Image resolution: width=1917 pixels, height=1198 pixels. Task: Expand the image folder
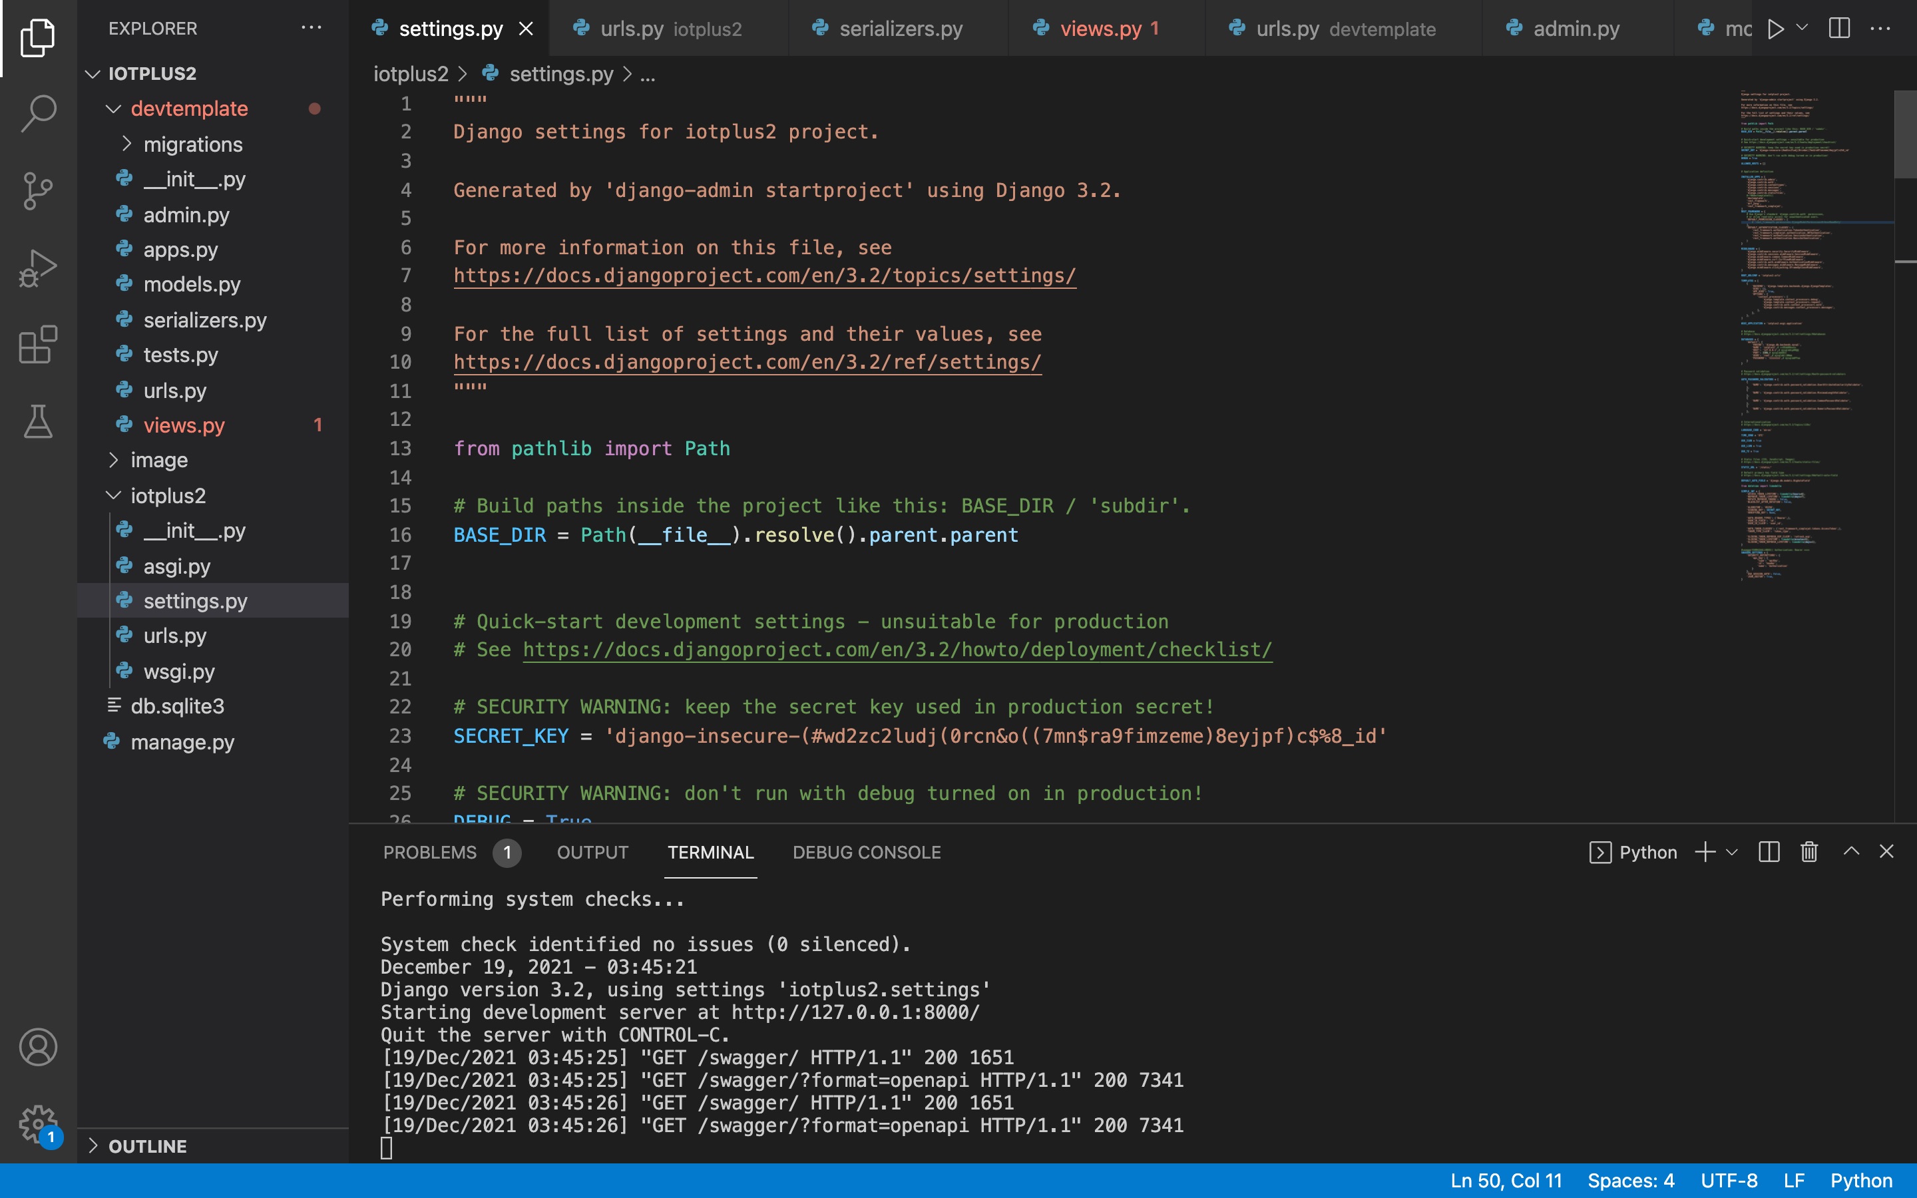tap(113, 459)
